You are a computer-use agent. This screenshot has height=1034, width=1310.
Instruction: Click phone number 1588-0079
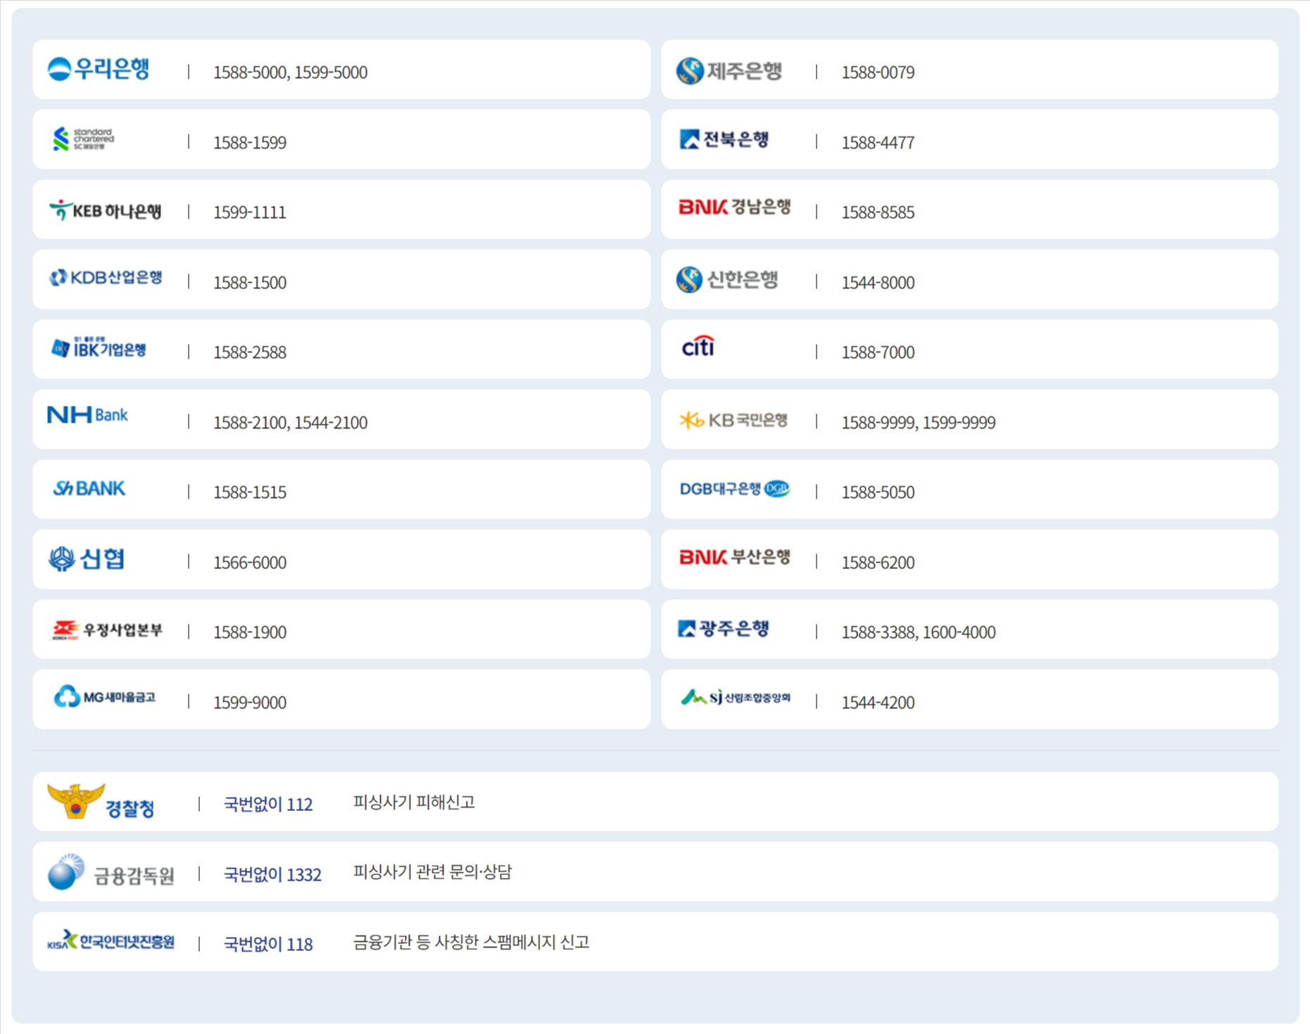click(x=878, y=72)
